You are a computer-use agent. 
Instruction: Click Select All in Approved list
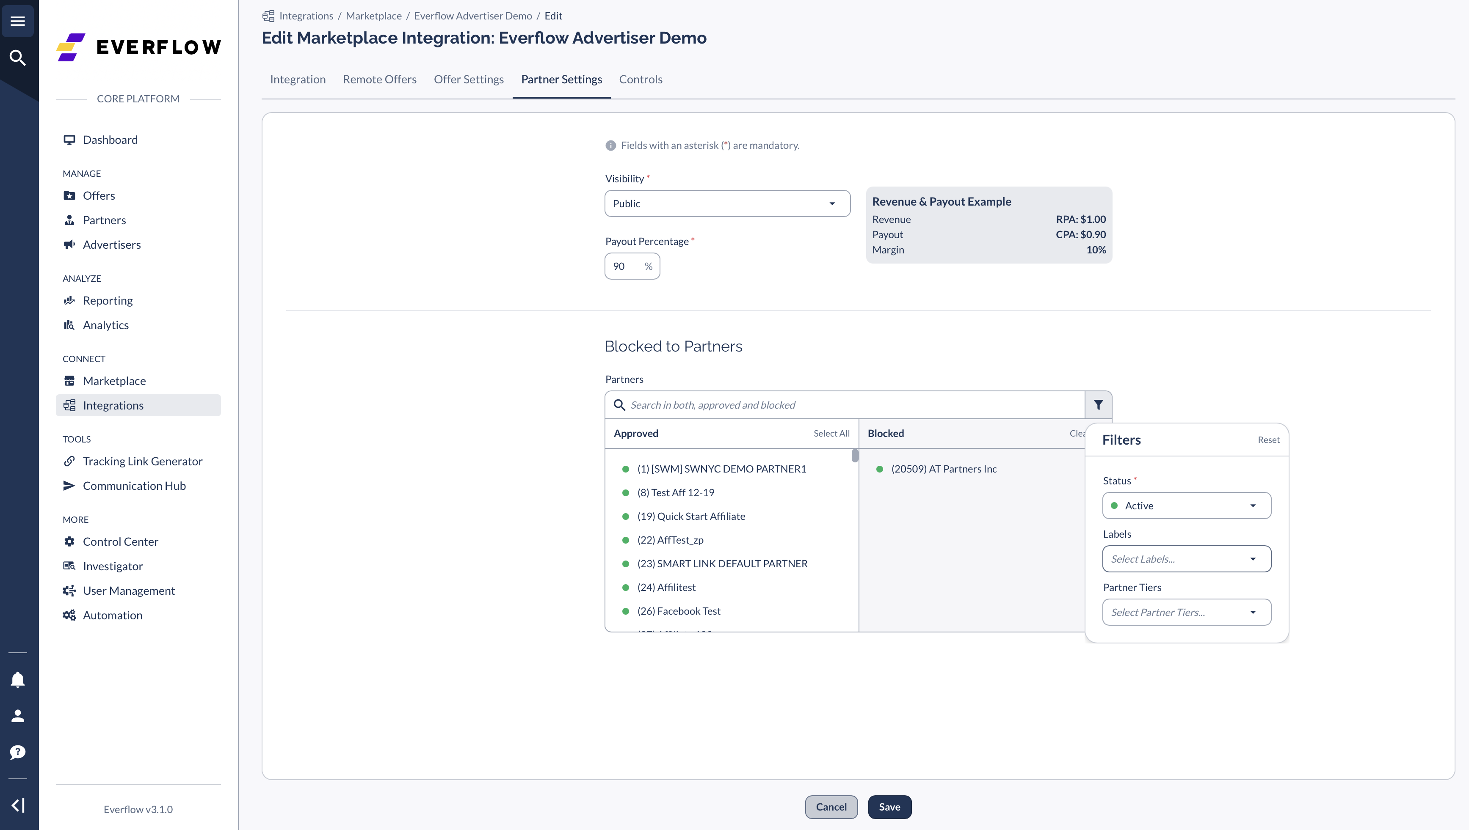(831, 433)
